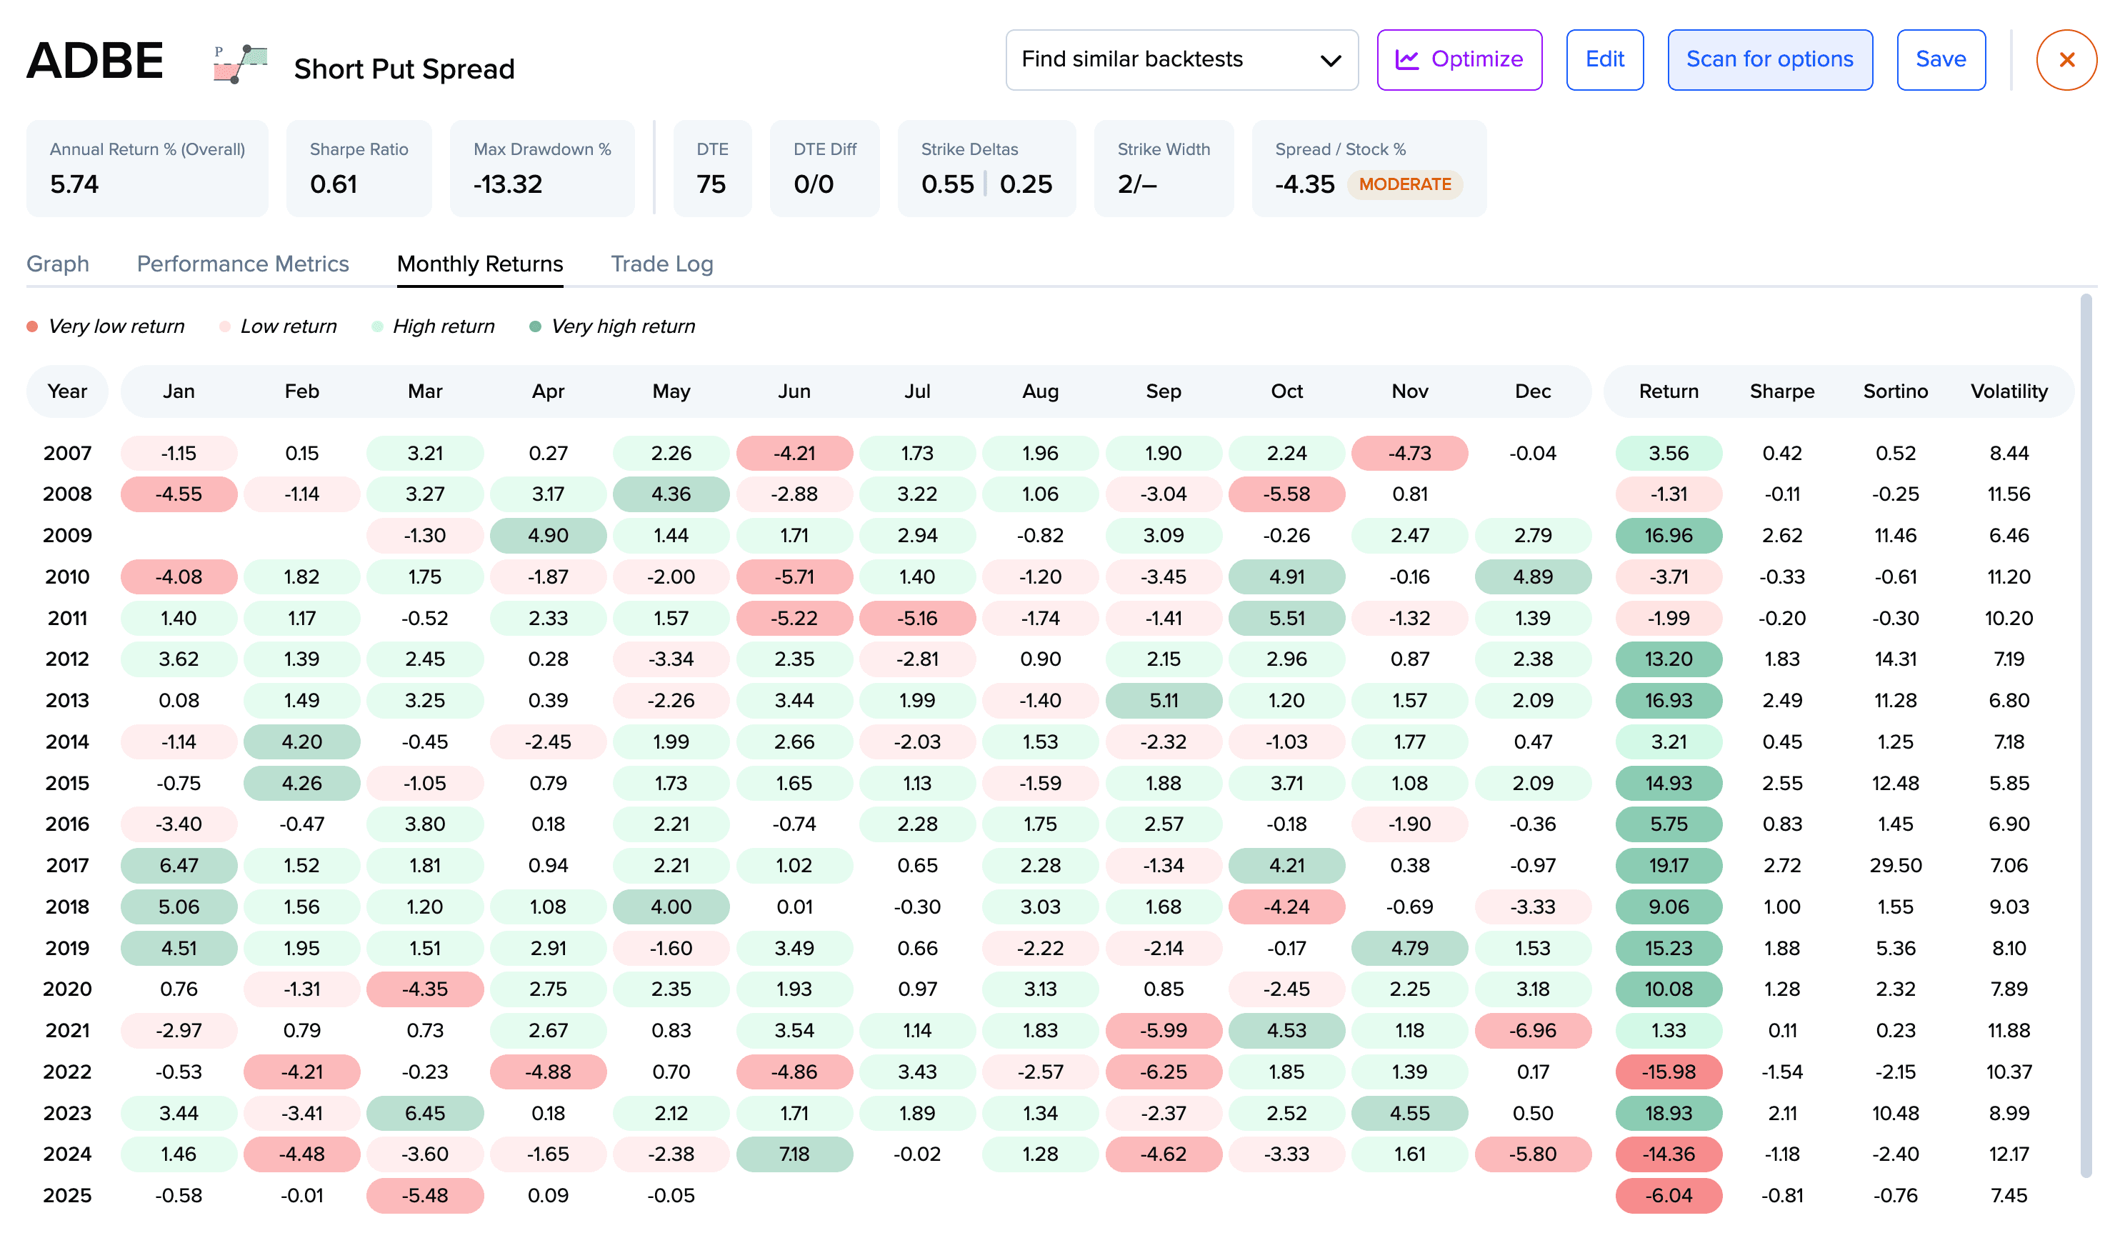Viewport: 2120px width, 1243px height.
Task: Open the Performance Metrics tab
Action: pos(243,264)
